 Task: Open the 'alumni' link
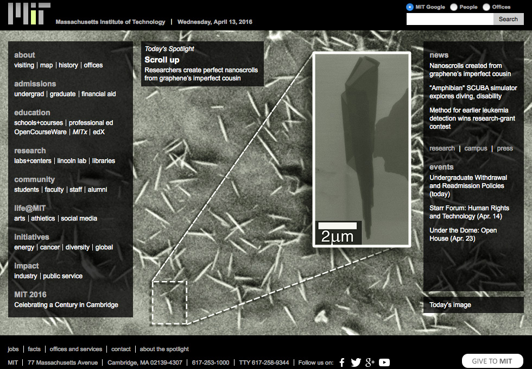point(97,190)
